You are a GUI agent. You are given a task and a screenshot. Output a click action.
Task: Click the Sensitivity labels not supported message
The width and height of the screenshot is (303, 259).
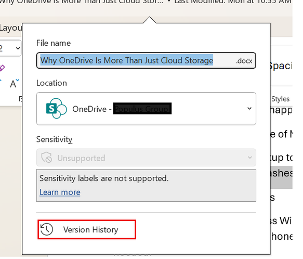104,178
